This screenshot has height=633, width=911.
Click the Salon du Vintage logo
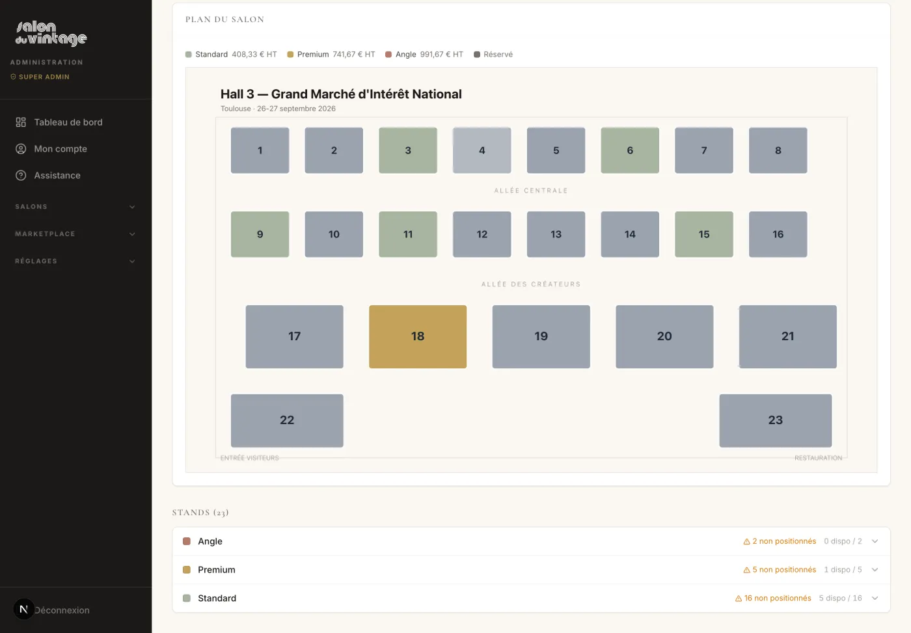[51, 34]
